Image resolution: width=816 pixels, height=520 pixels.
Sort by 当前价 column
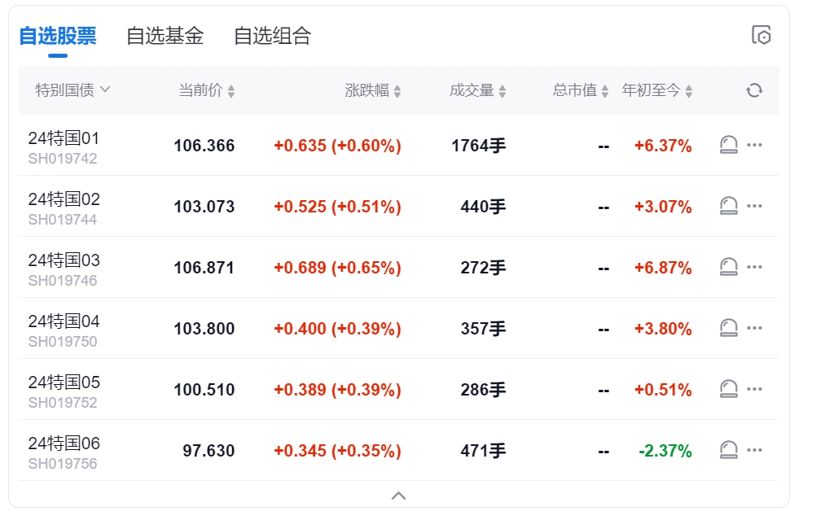tap(207, 90)
